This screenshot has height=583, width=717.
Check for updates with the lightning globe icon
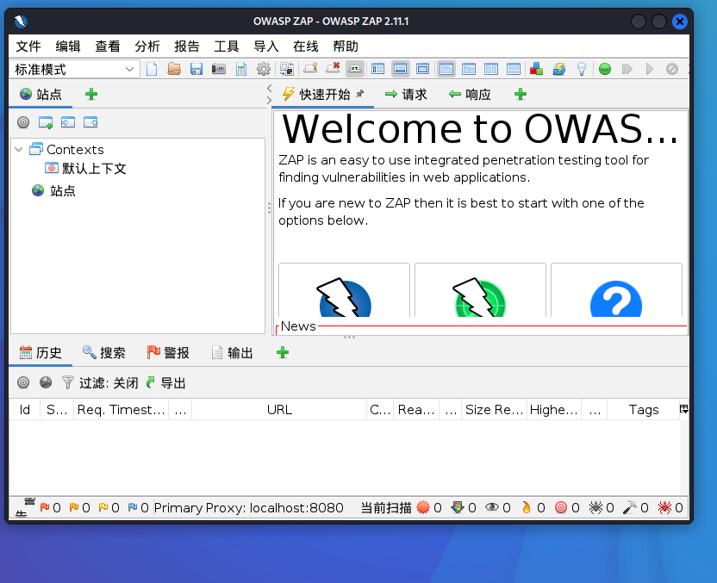(558, 69)
